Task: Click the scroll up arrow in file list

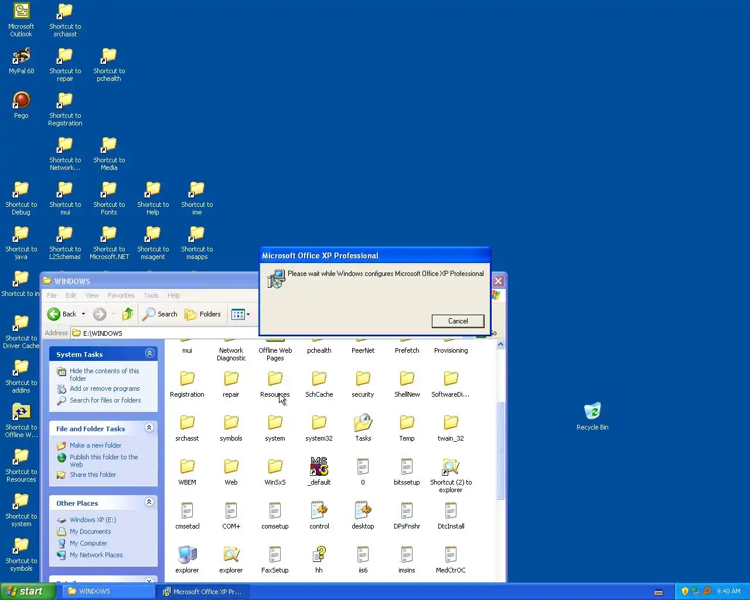Action: click(500, 345)
